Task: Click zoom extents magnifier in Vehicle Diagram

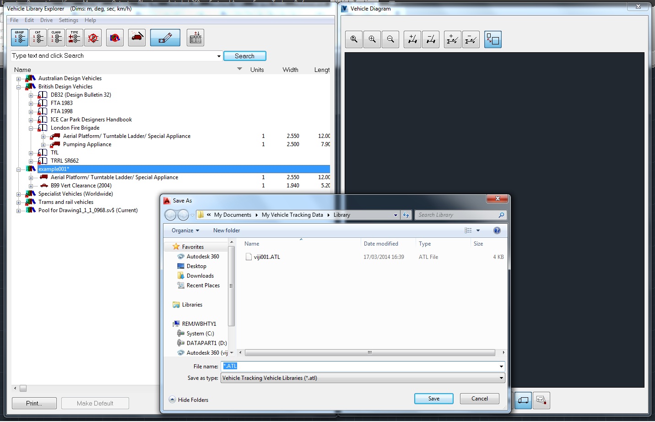Action: (354, 39)
